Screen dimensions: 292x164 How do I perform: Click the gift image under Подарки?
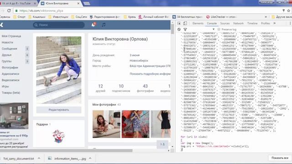(x=58, y=136)
